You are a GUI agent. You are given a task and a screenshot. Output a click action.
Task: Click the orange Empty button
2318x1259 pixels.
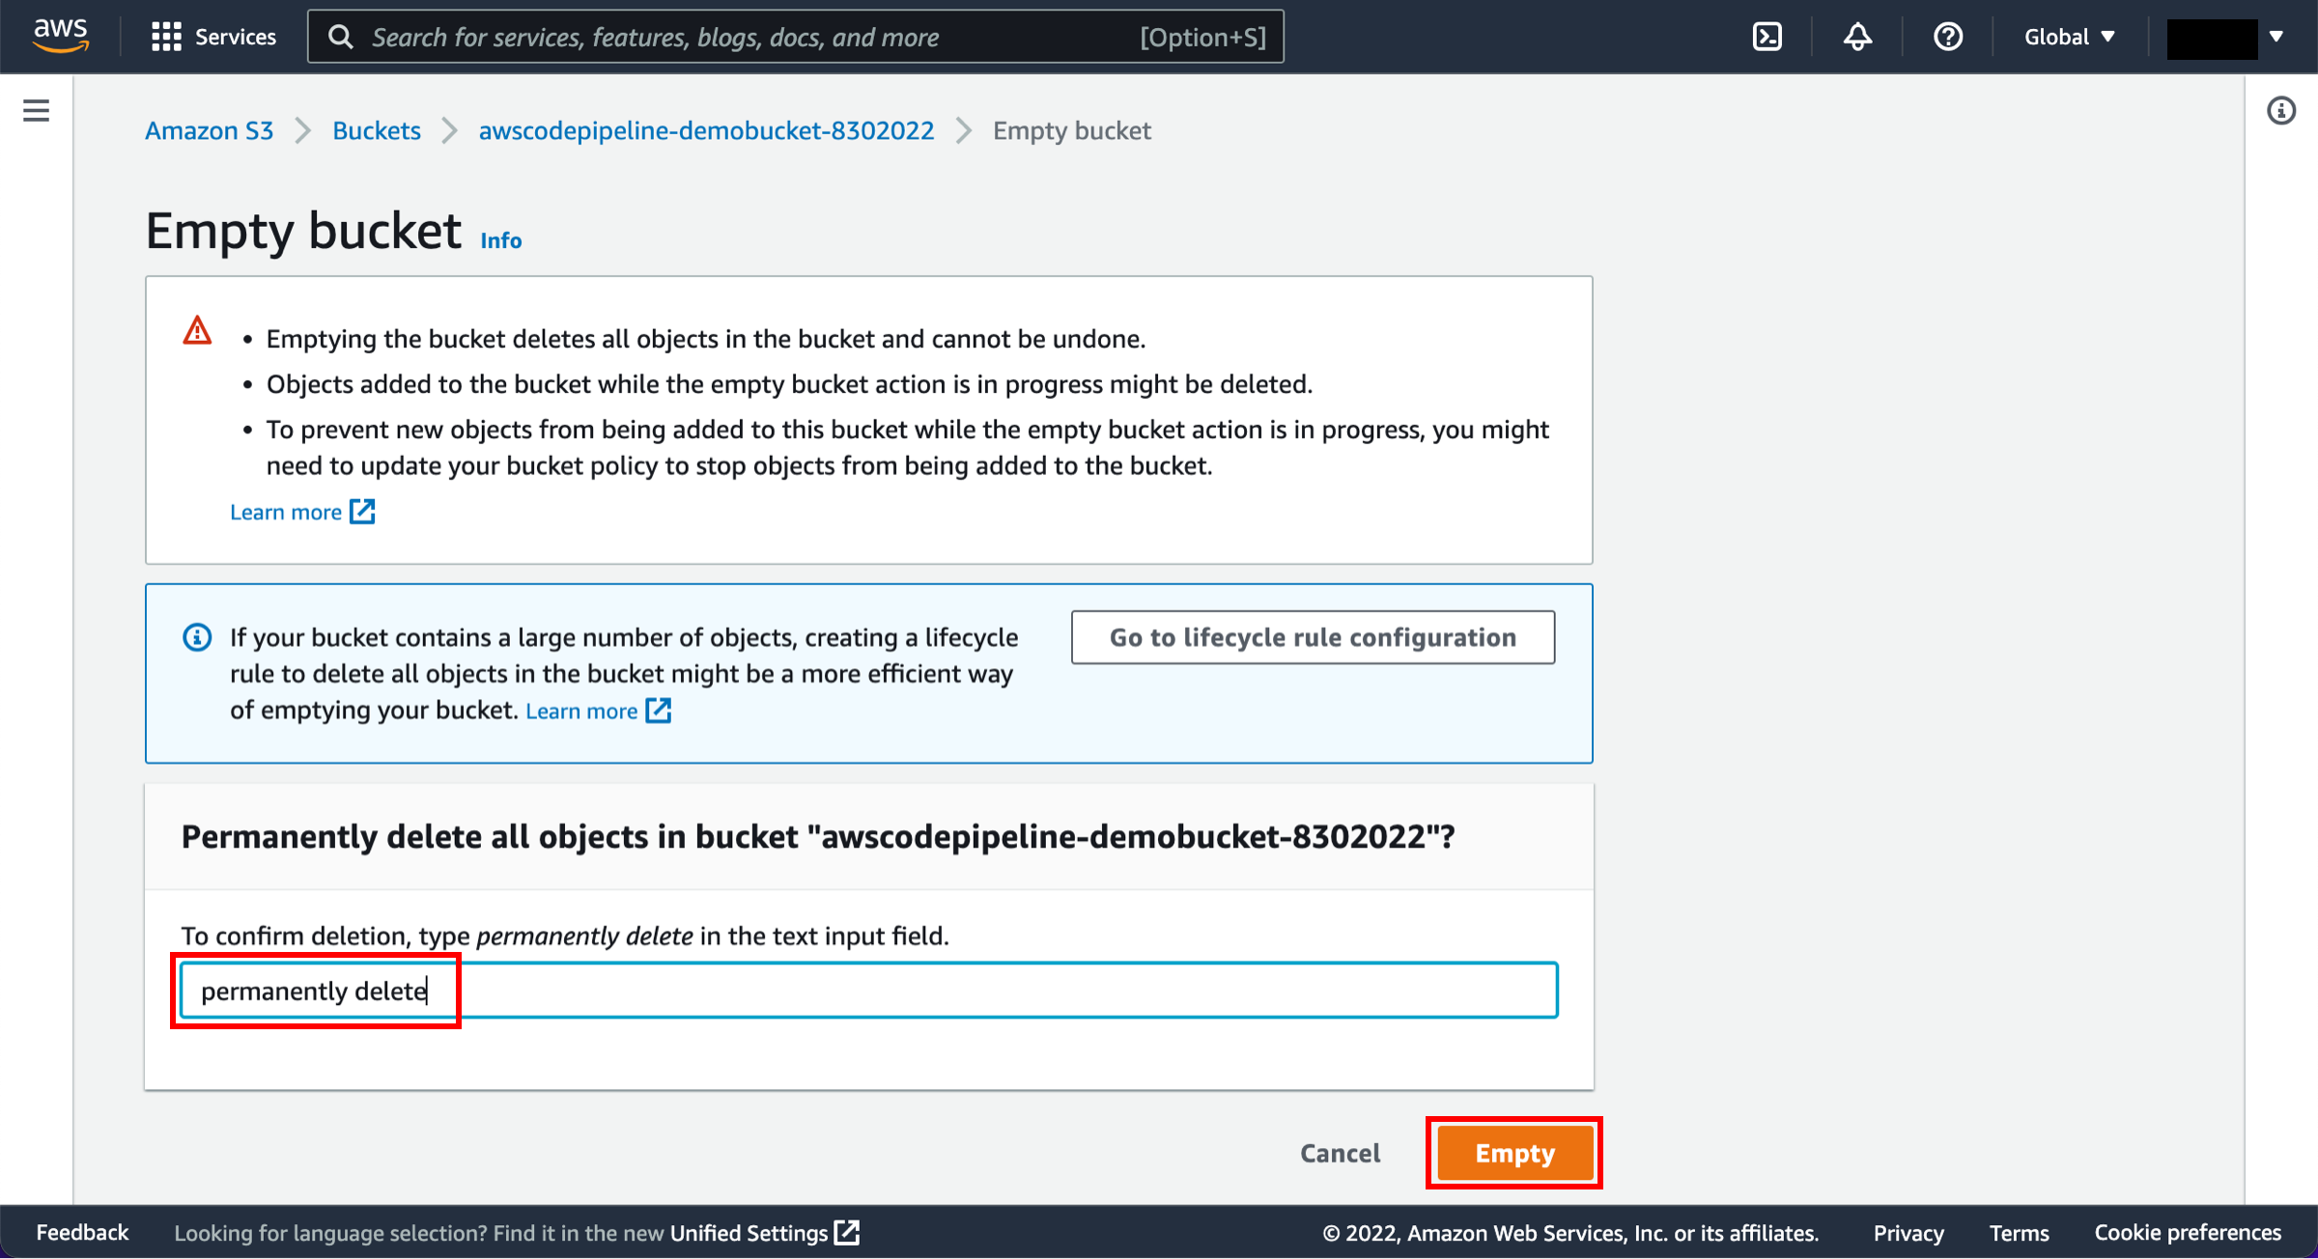pos(1514,1153)
